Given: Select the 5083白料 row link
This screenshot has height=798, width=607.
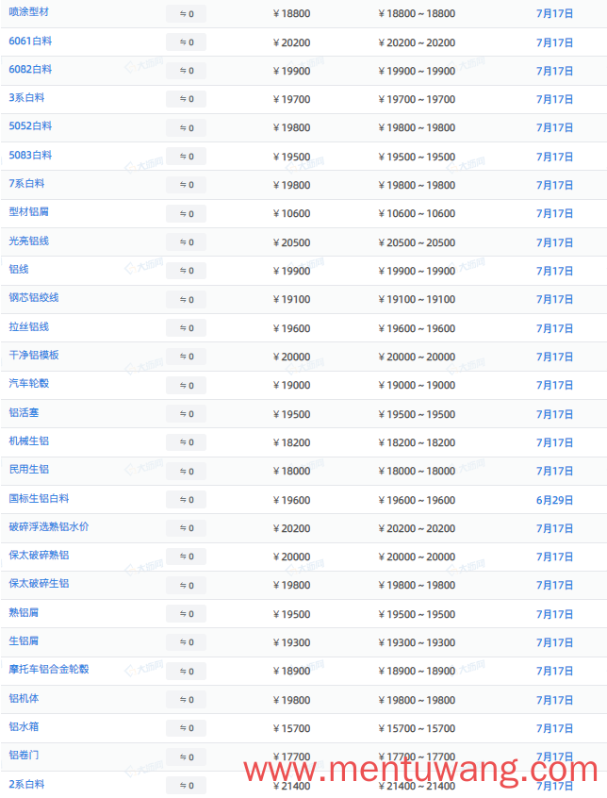Looking at the screenshot, I should [30, 156].
